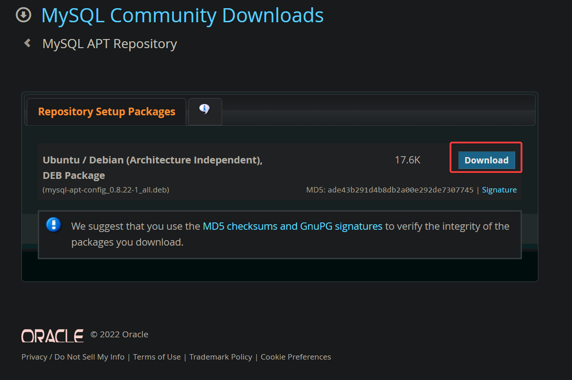
Task: Click the MySQL APT Repository title
Action: click(x=110, y=44)
